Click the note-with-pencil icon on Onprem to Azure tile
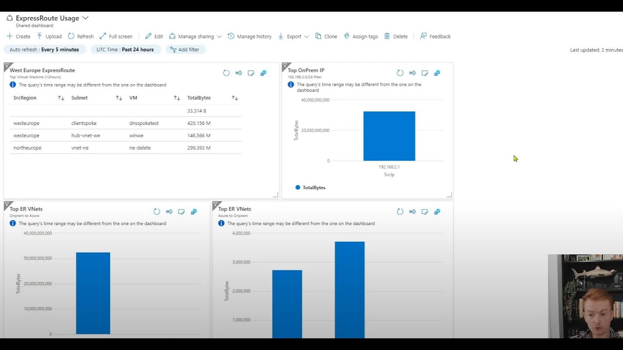623x350 pixels. 182,211
